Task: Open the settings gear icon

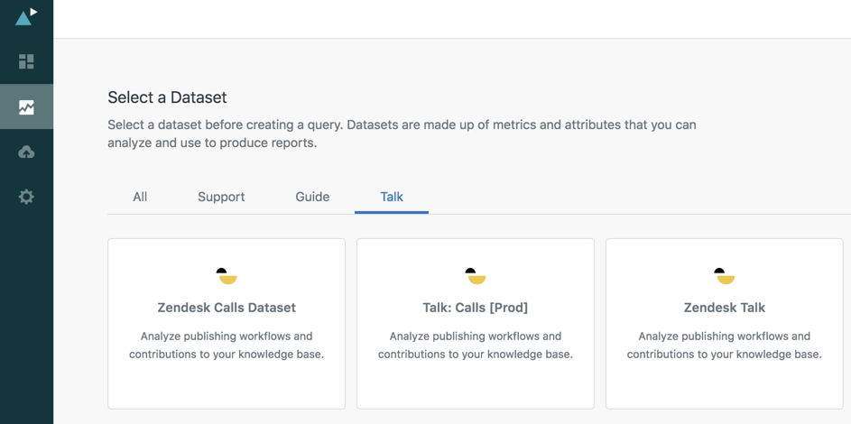Action: (x=26, y=197)
